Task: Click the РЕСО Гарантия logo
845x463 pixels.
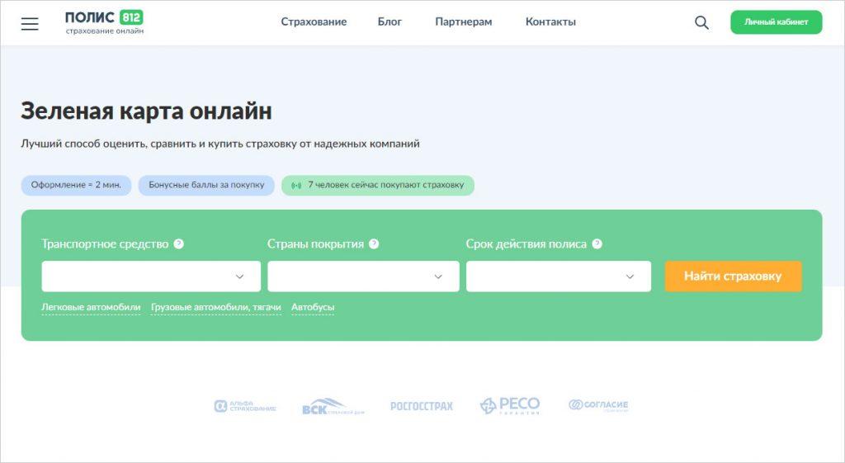Action: pyautogui.click(x=510, y=405)
